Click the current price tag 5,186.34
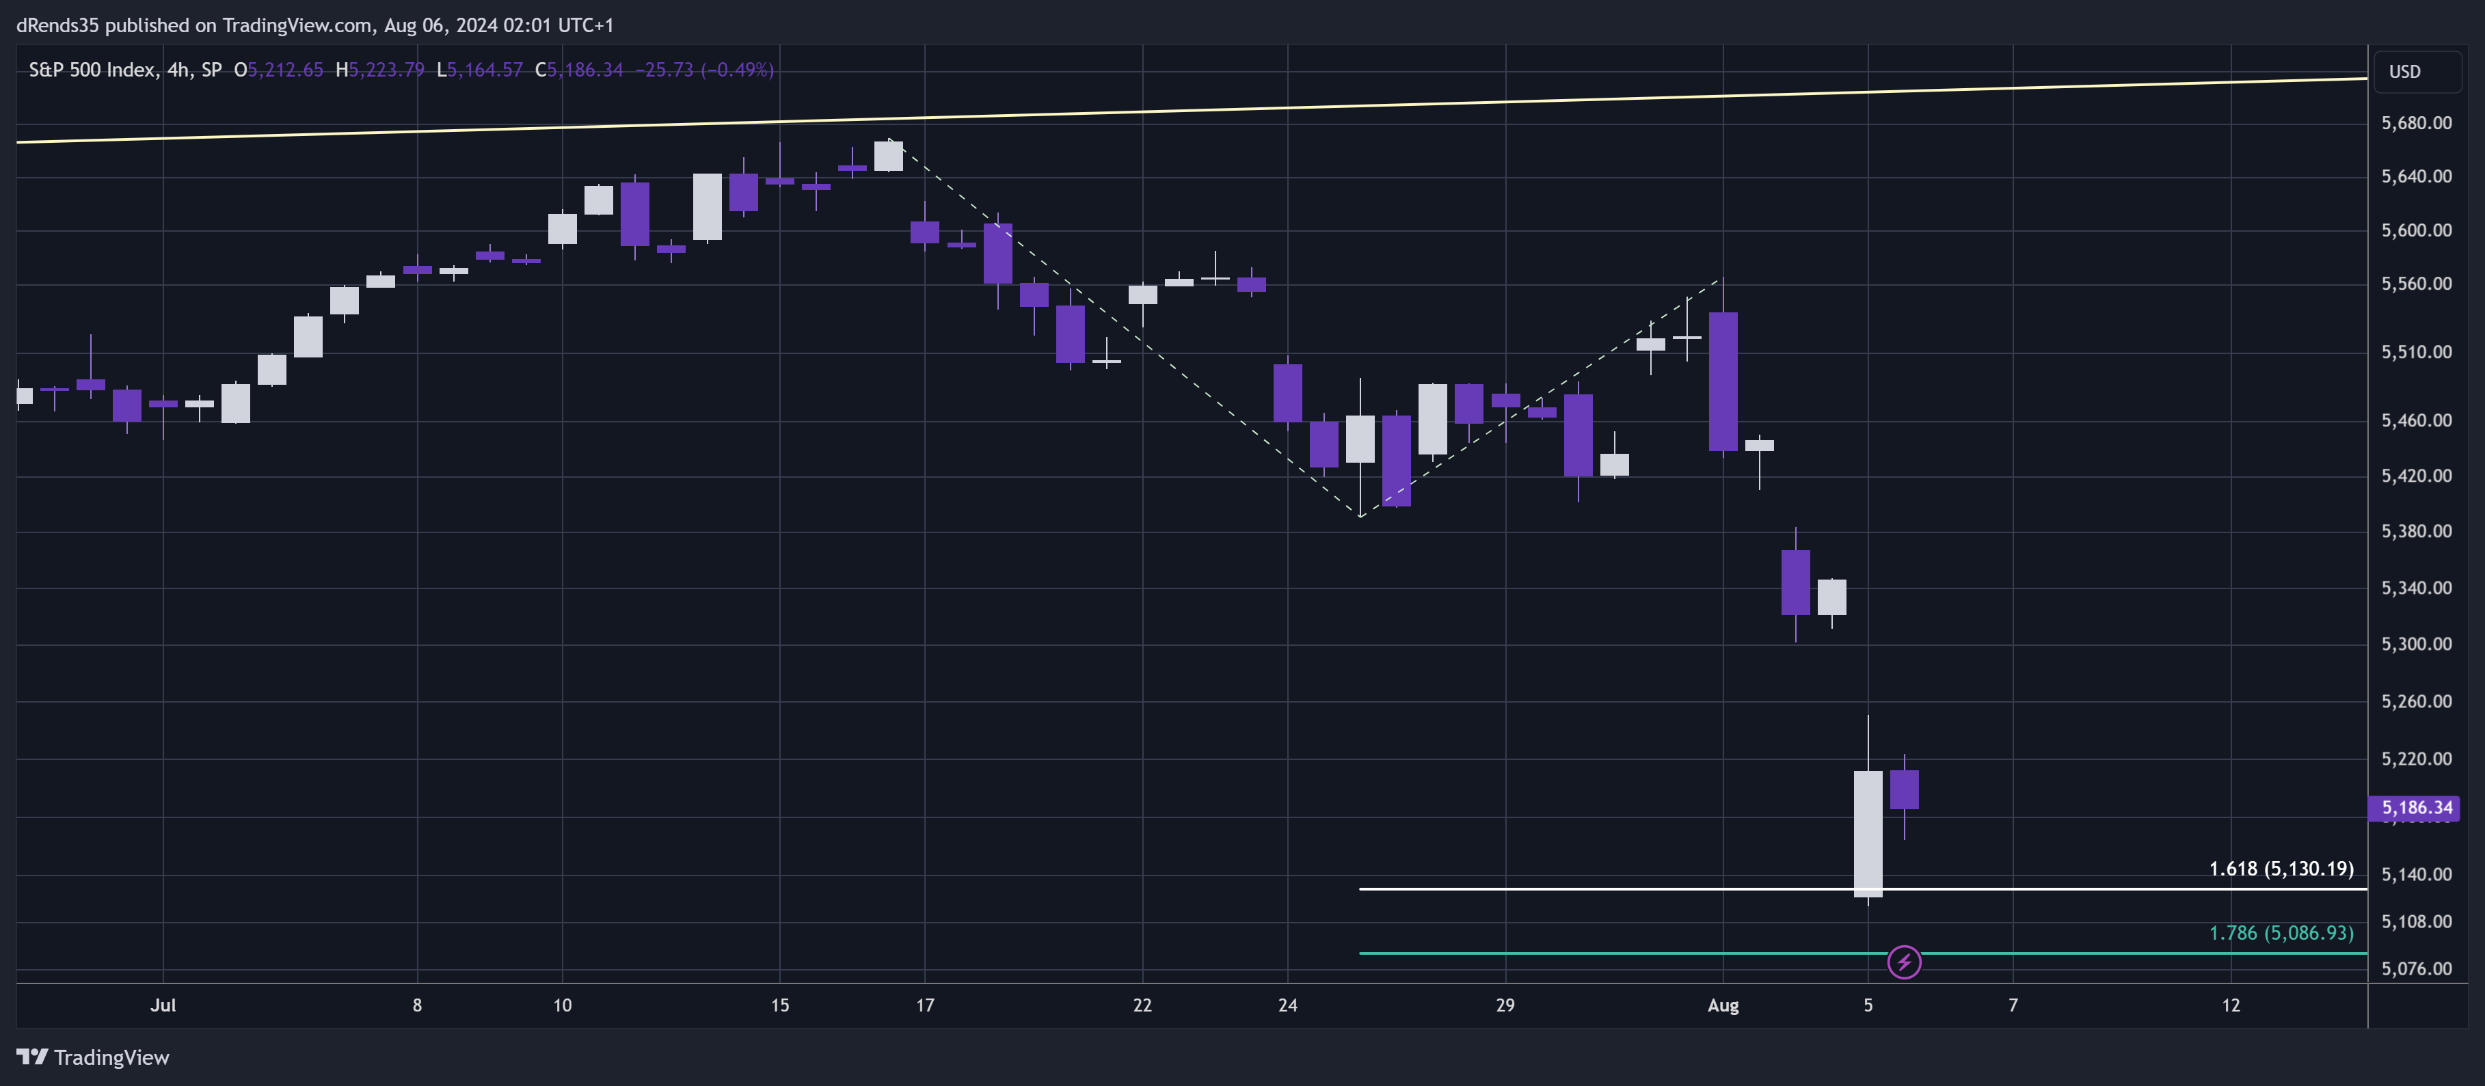The width and height of the screenshot is (2485, 1086). [x=2415, y=807]
